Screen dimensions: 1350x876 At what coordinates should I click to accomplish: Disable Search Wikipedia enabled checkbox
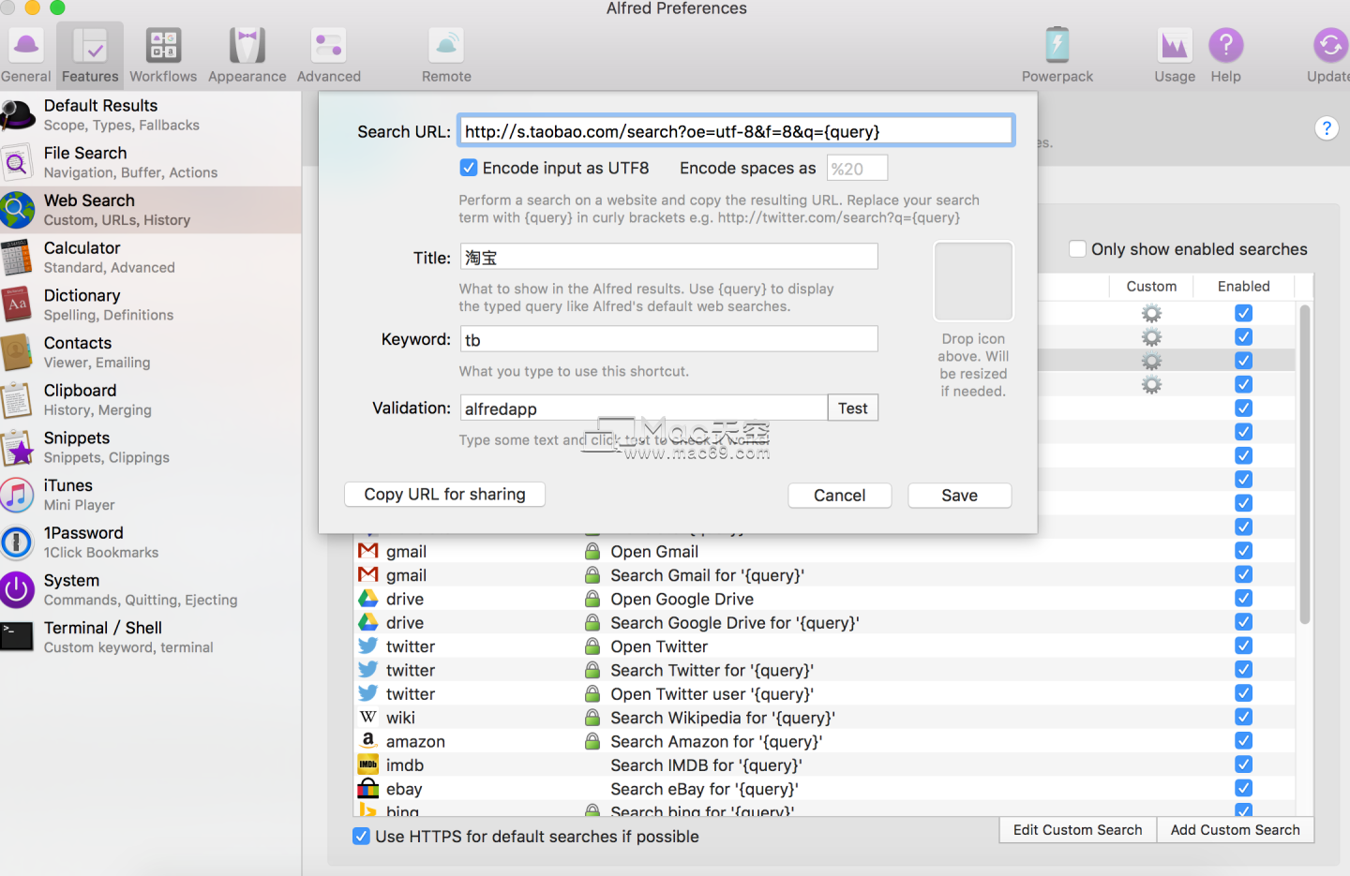1243,717
